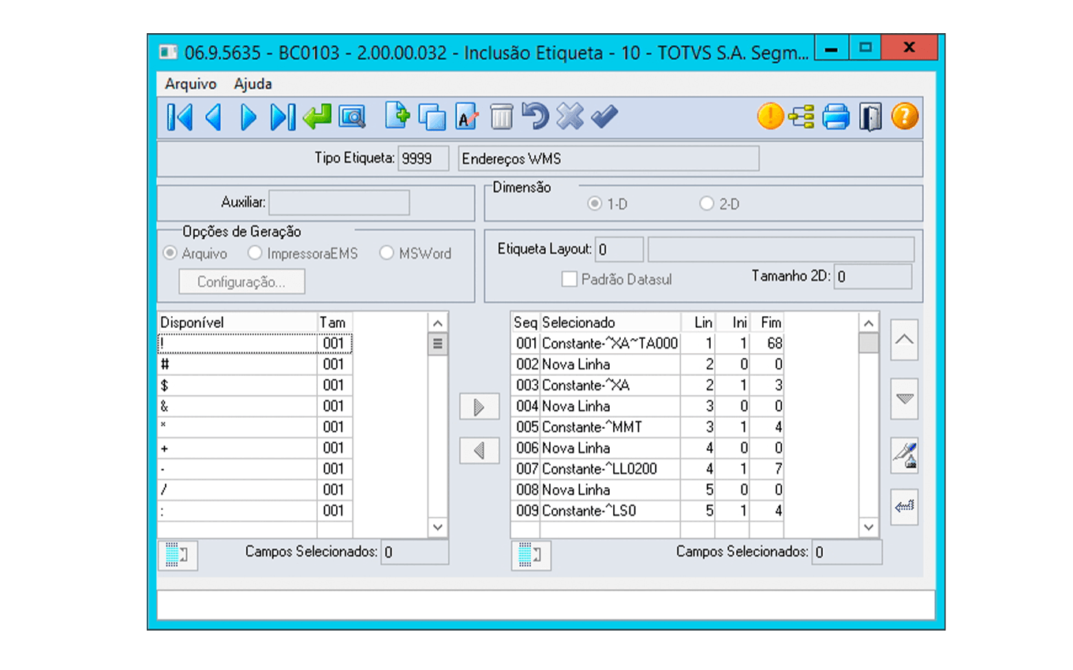Open the Arquivo menu
Image resolution: width=1073 pixels, height=670 pixels.
pos(190,84)
